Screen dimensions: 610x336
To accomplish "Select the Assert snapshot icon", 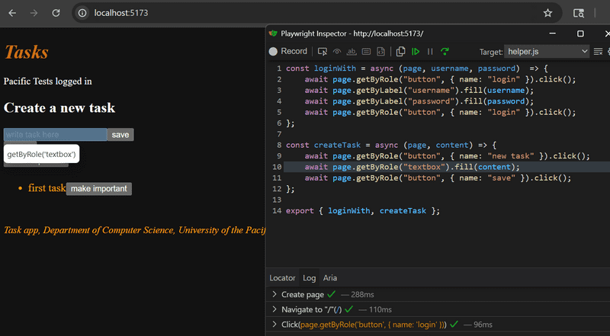I will coord(380,51).
